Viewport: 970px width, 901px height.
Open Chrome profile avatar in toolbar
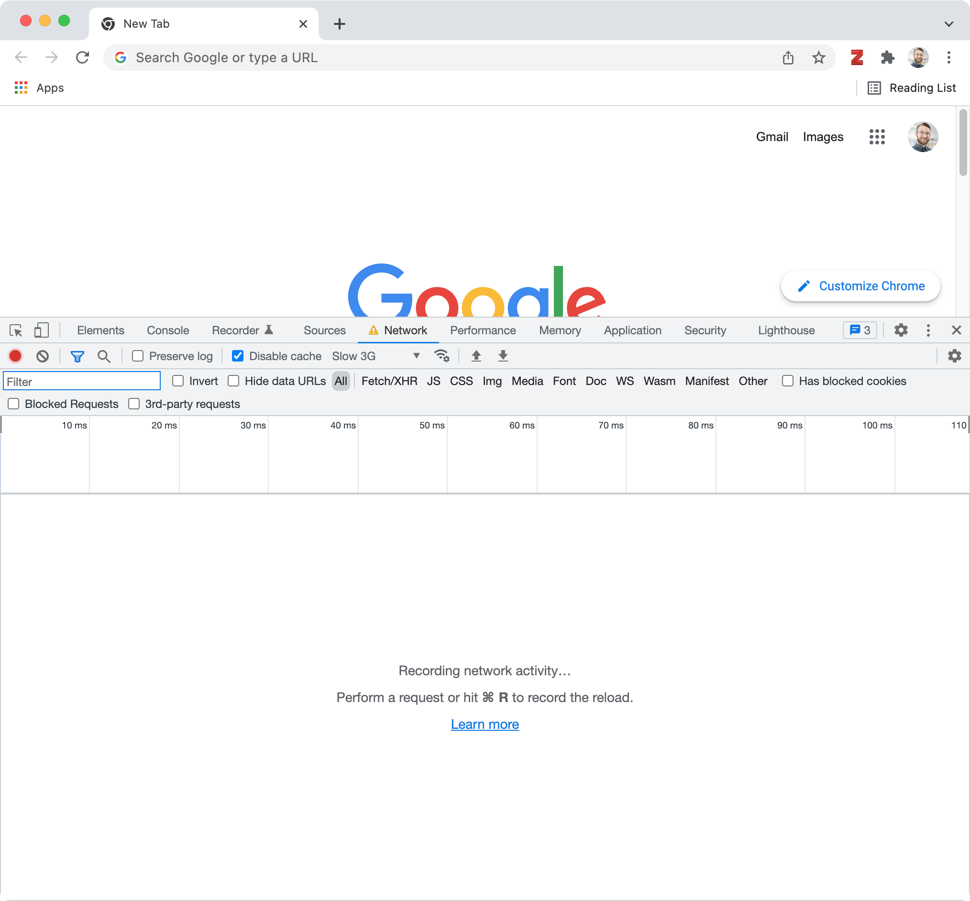coord(918,57)
